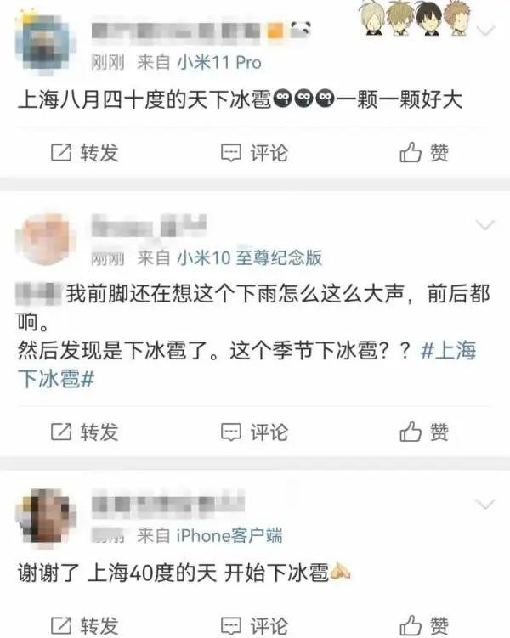This screenshot has width=510, height=638.
Task: Tap repost icon on first post
Action: (x=61, y=153)
